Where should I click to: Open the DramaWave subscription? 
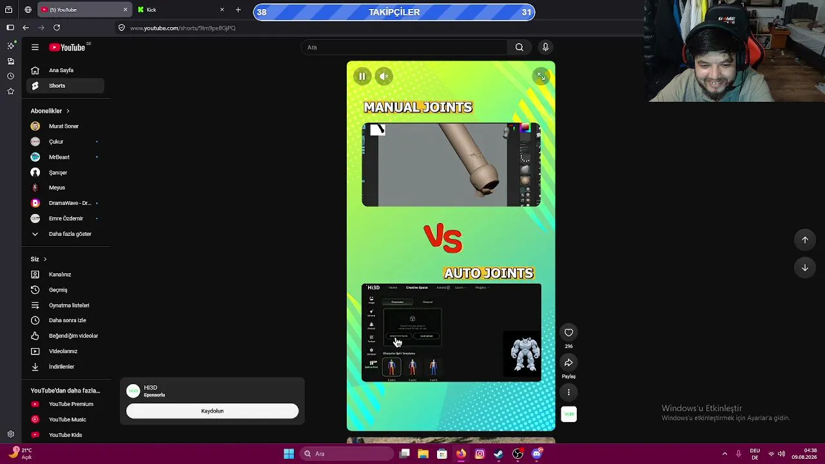point(65,203)
